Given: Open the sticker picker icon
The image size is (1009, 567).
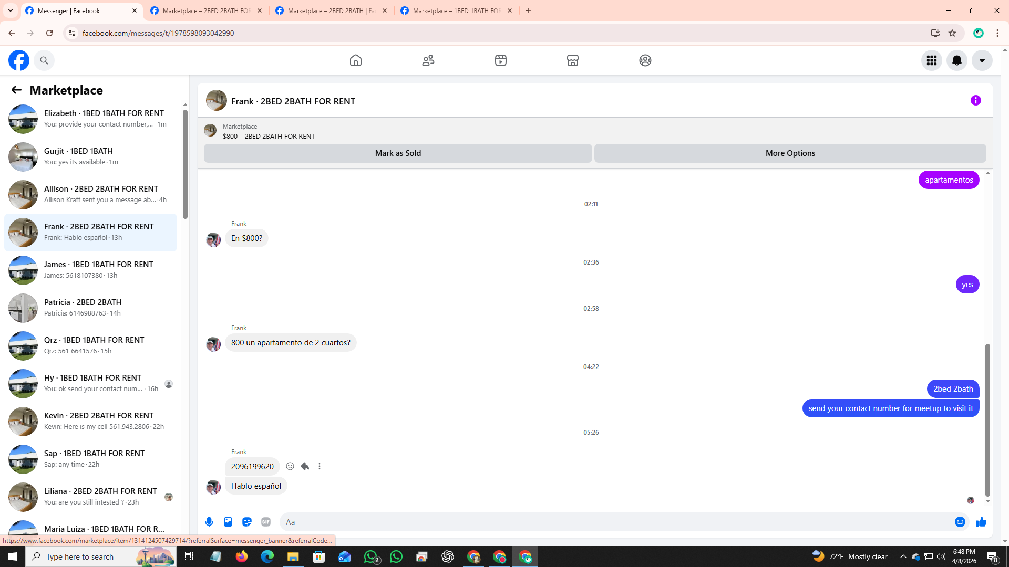Looking at the screenshot, I should pos(247,522).
